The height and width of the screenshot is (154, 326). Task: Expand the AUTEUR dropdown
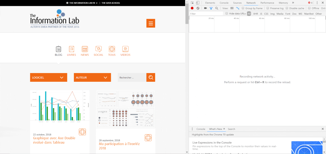(x=92, y=77)
